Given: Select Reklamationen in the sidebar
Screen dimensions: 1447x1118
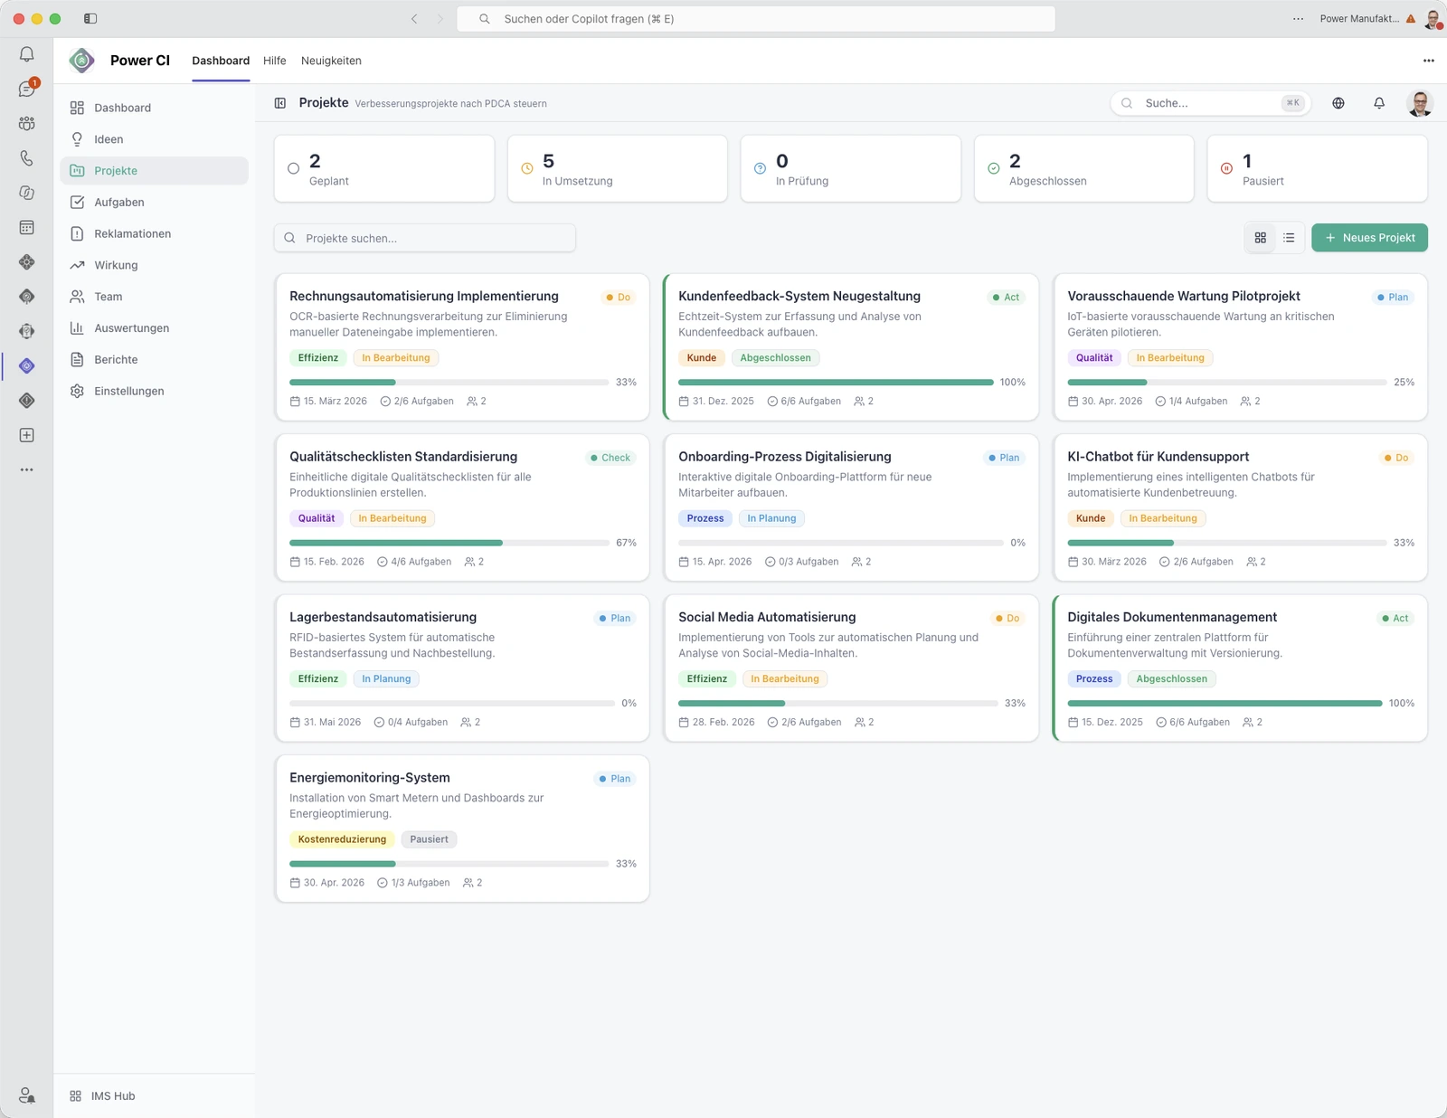Looking at the screenshot, I should pyautogui.click(x=155, y=233).
